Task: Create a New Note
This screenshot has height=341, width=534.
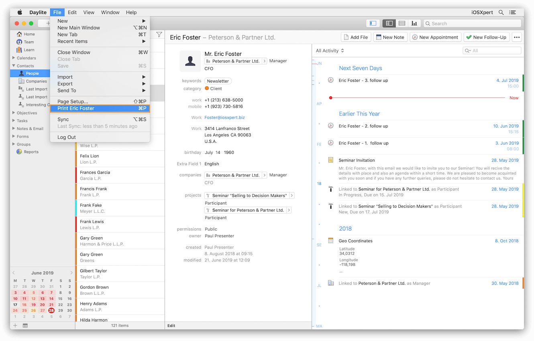Action: [x=389, y=37]
